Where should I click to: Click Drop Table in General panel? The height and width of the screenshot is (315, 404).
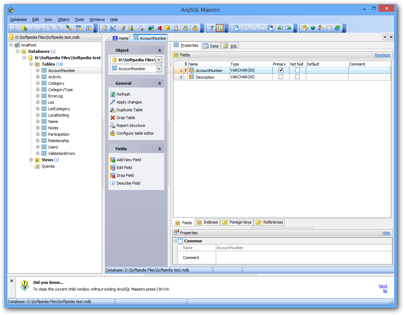(123, 118)
